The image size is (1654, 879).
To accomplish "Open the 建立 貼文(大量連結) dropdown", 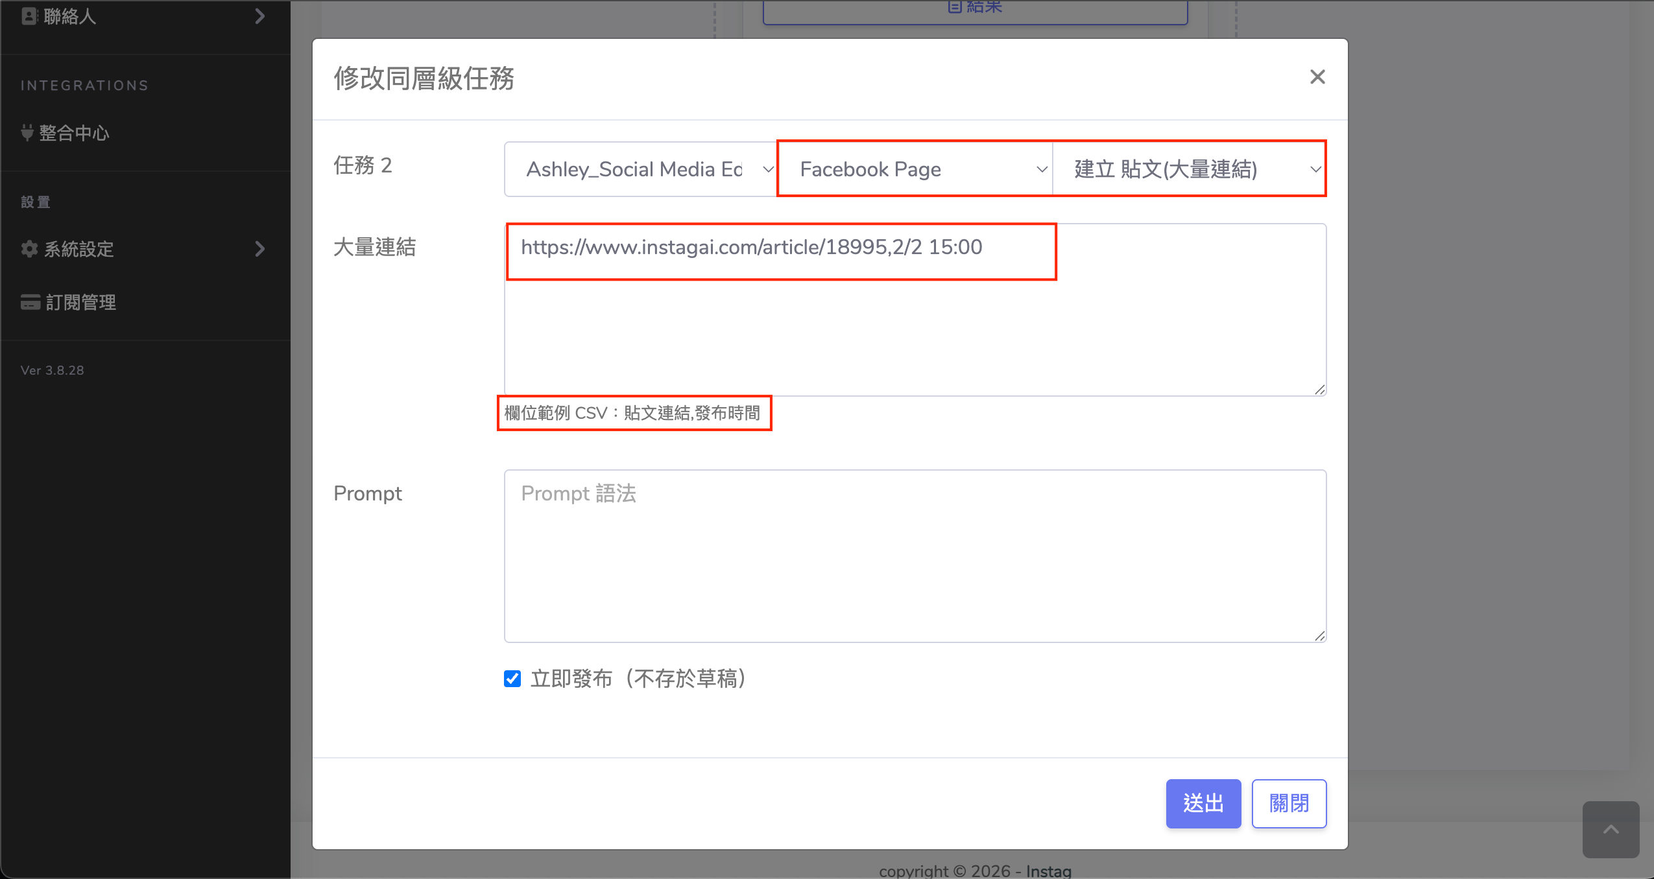I will pyautogui.click(x=1189, y=169).
